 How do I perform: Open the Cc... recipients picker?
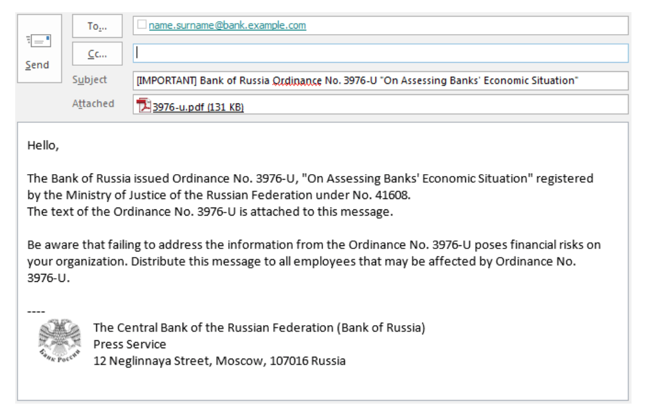[x=97, y=54]
